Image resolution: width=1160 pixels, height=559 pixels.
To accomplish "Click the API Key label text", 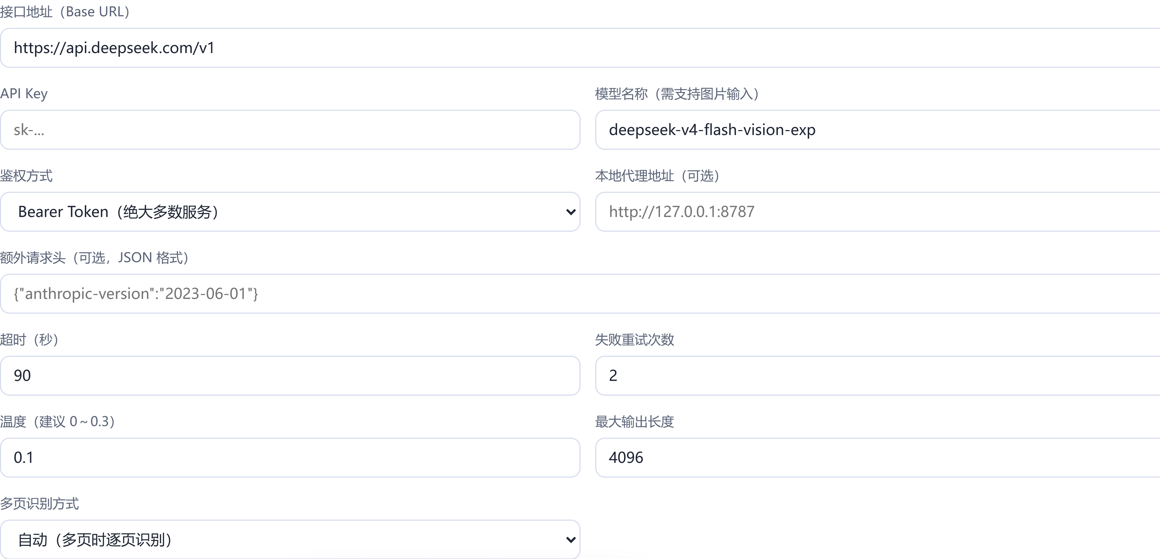I will (x=24, y=94).
